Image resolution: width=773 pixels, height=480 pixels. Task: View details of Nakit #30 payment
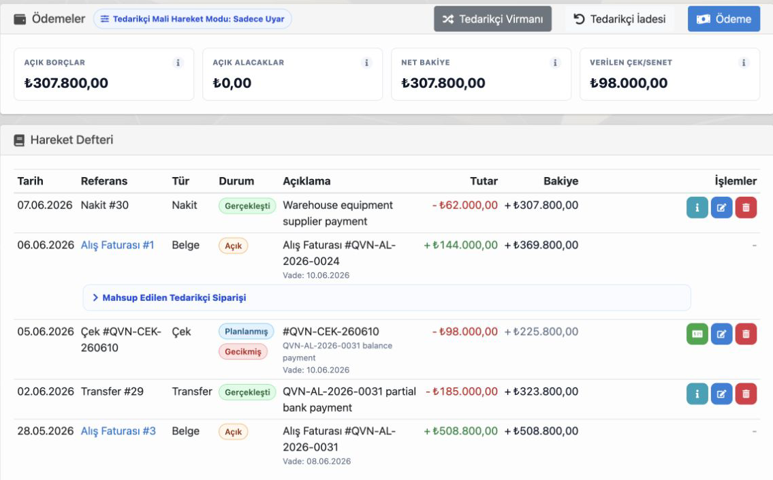tap(697, 208)
